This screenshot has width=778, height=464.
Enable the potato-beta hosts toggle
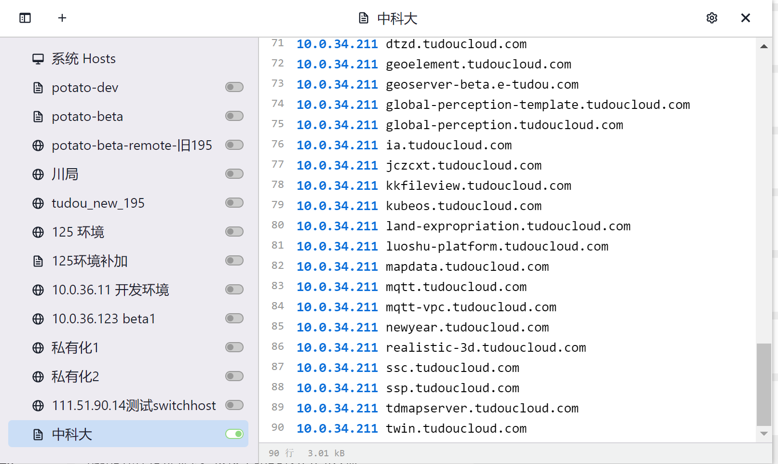point(234,116)
